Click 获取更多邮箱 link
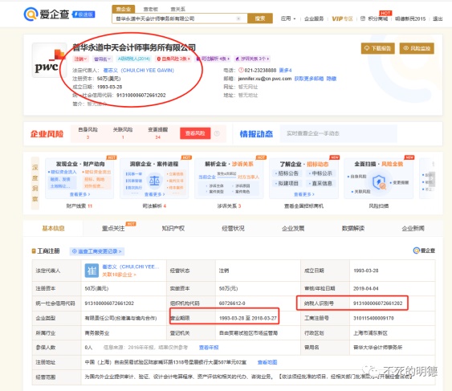Screen dimensions: 452x391 (x=309, y=79)
